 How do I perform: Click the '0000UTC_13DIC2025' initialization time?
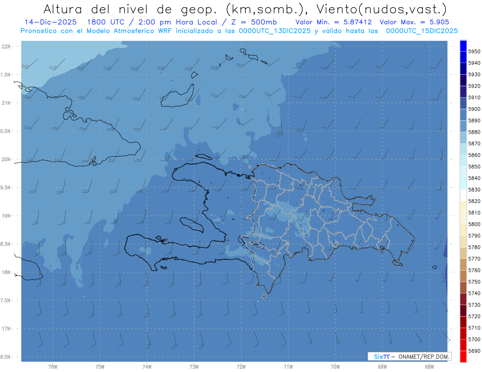pyautogui.click(x=275, y=31)
